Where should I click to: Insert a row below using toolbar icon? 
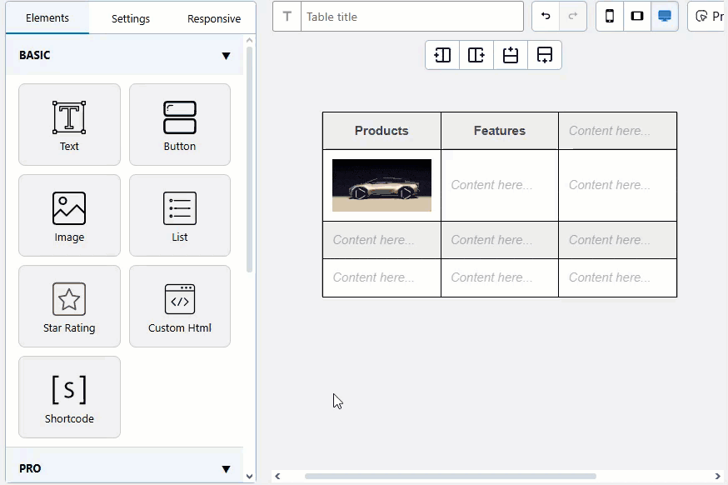coord(545,55)
